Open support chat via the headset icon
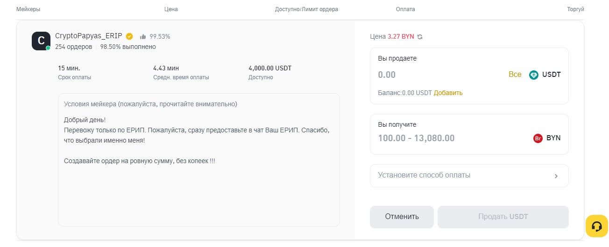 tap(596, 226)
